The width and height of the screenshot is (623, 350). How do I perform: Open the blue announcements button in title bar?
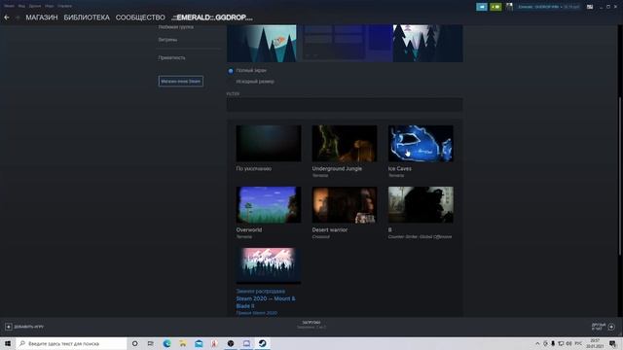coord(482,7)
